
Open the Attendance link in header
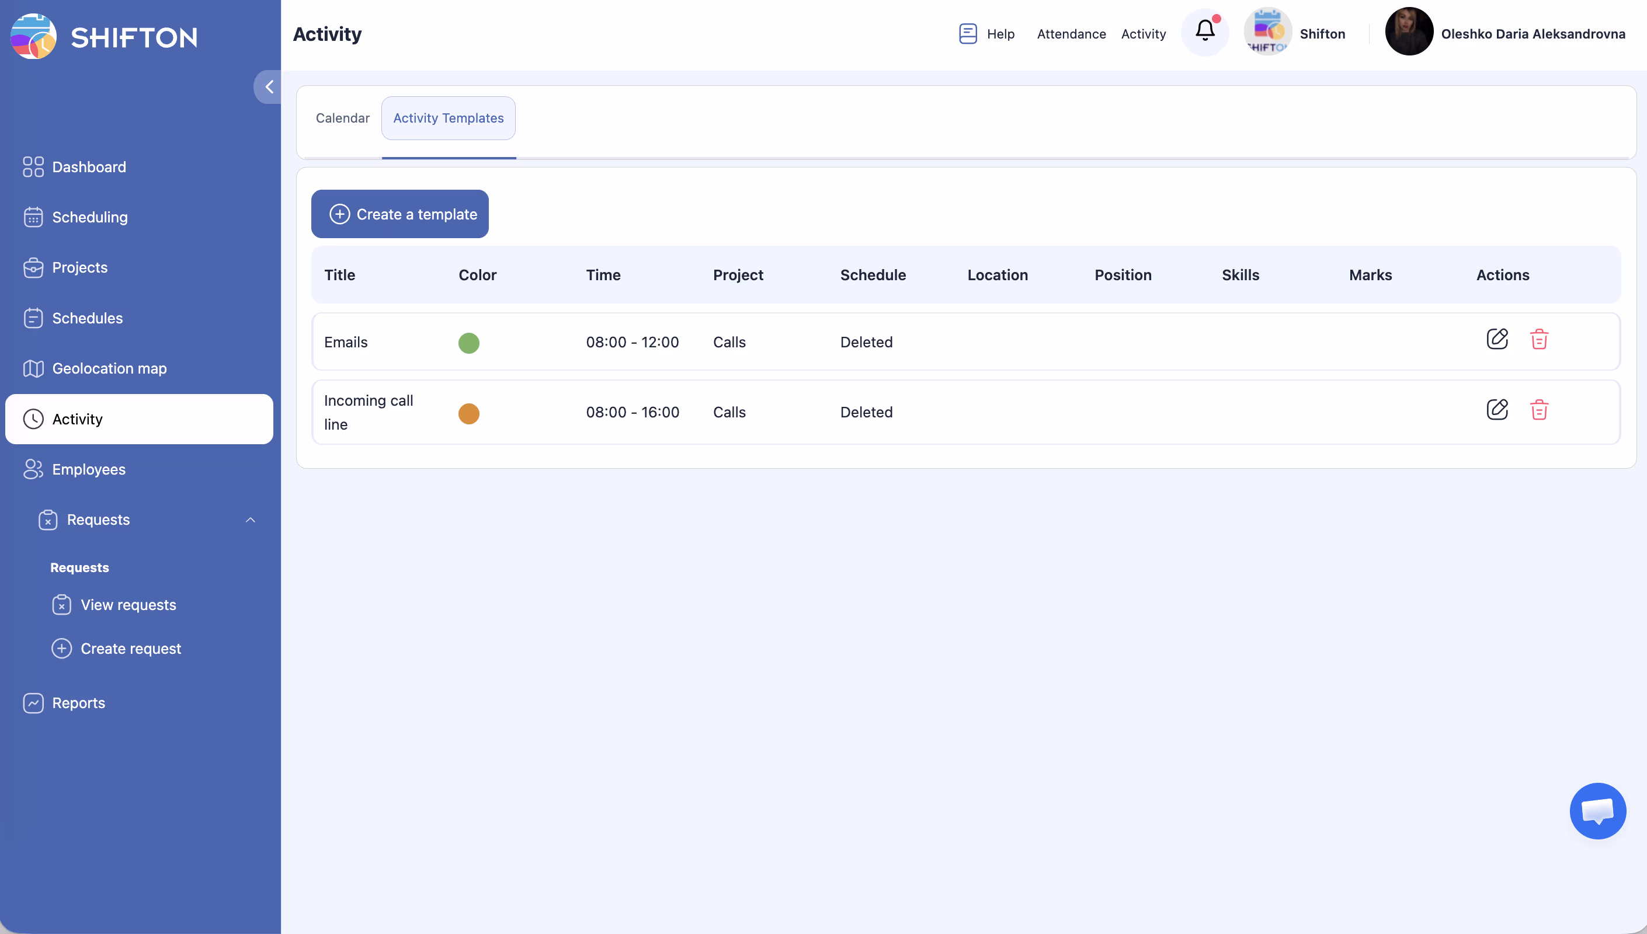pyautogui.click(x=1071, y=34)
